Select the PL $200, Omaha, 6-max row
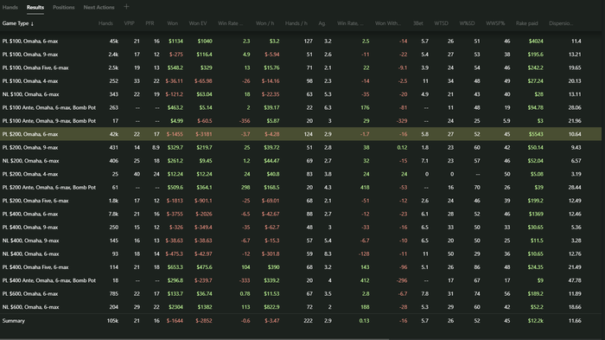The height and width of the screenshot is (340, 605). point(301,134)
